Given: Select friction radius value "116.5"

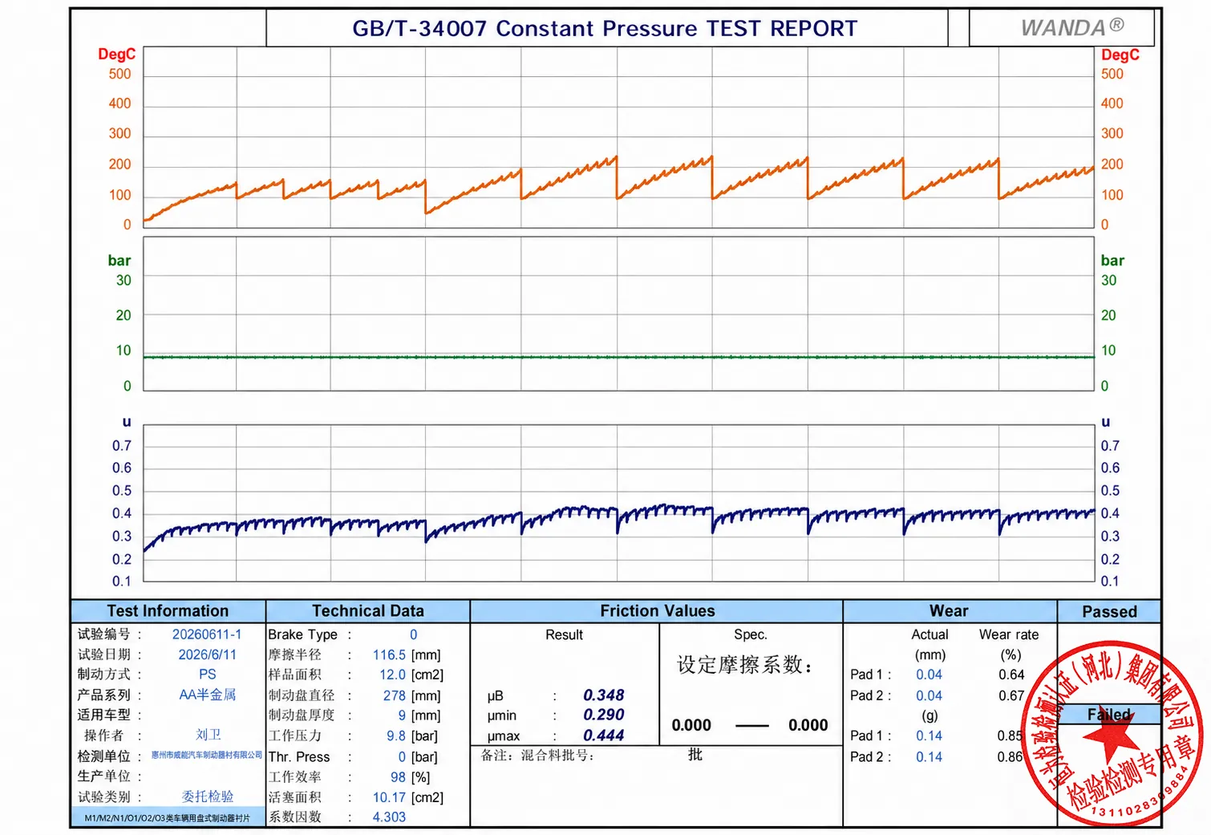Looking at the screenshot, I should 389,655.
